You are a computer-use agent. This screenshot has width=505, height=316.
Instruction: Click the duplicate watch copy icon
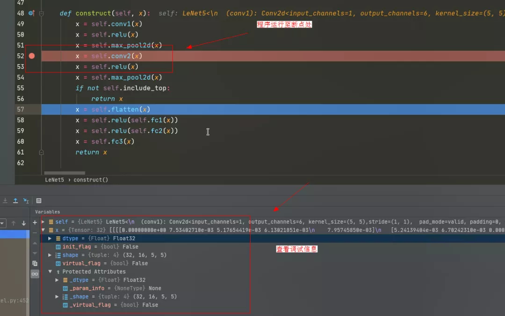35,264
